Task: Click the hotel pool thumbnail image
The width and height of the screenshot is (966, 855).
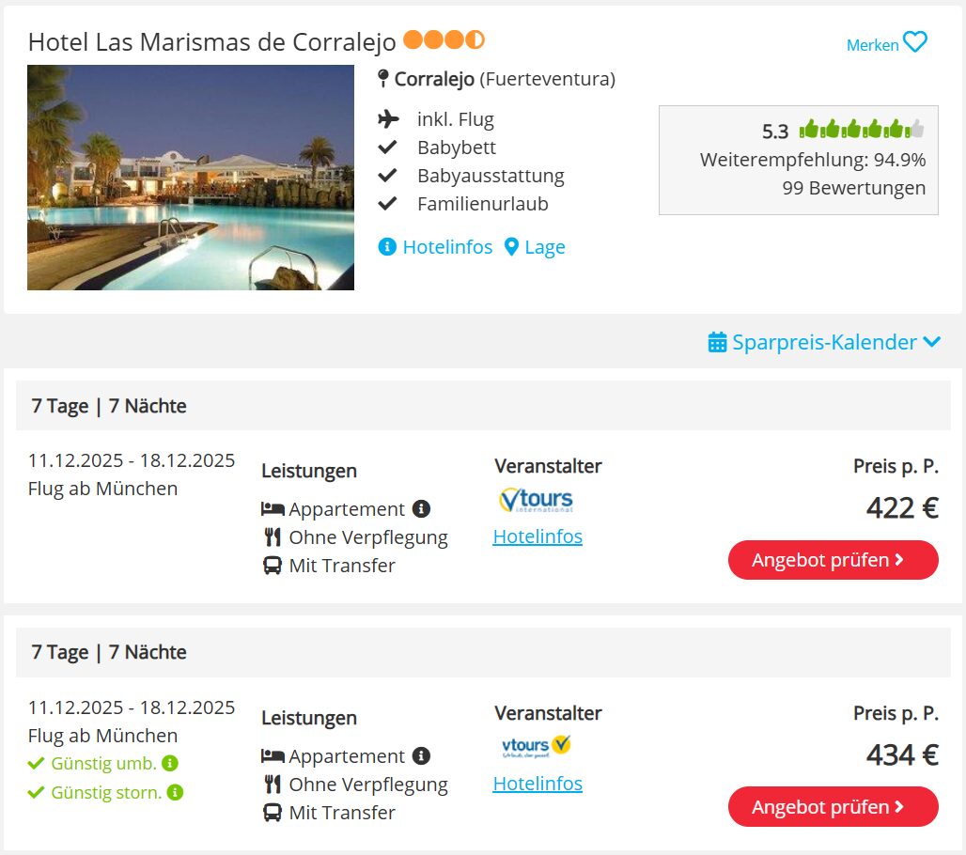Action: pos(191,178)
